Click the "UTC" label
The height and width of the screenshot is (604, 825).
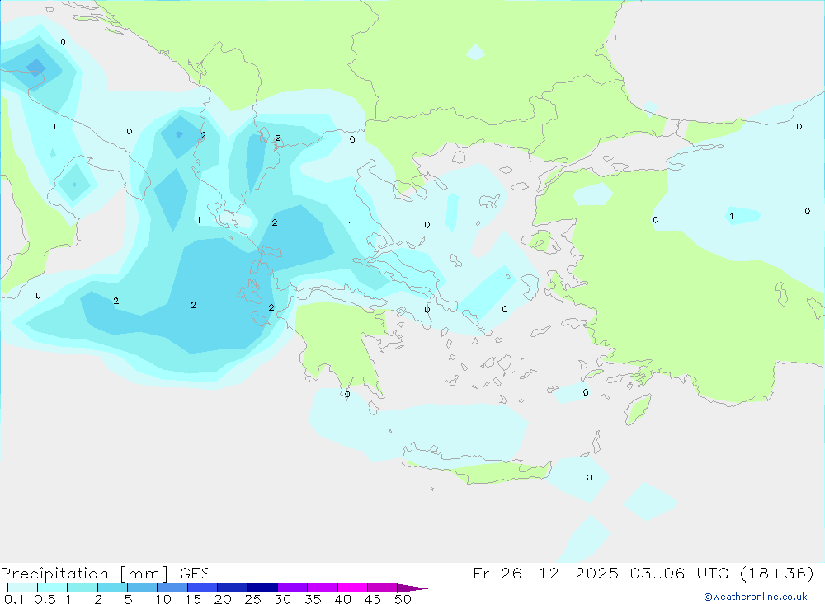point(714,574)
